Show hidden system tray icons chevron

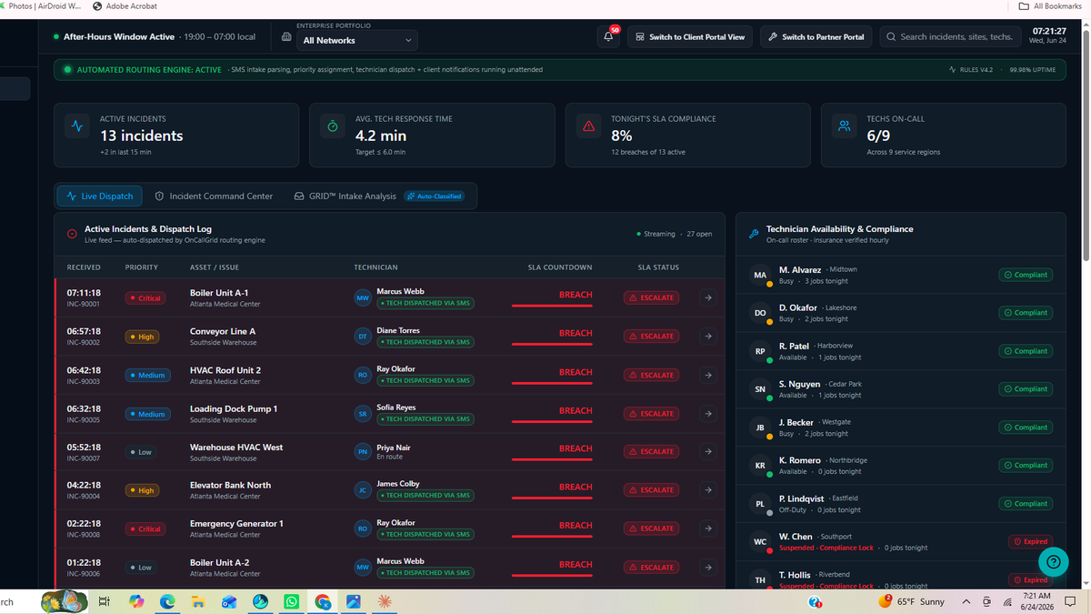965,601
